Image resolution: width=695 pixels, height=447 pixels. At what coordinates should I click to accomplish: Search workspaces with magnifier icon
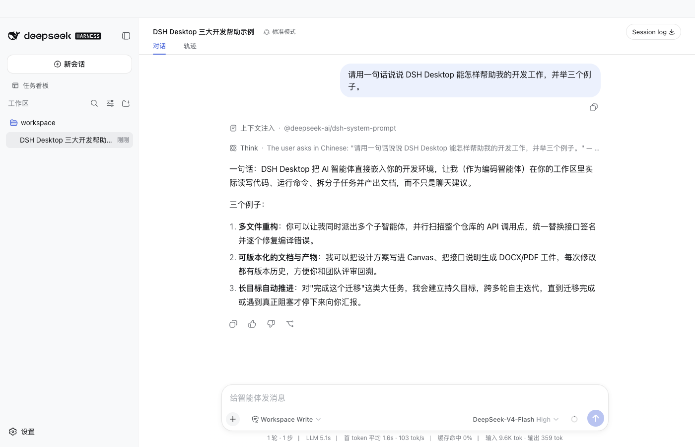94,103
